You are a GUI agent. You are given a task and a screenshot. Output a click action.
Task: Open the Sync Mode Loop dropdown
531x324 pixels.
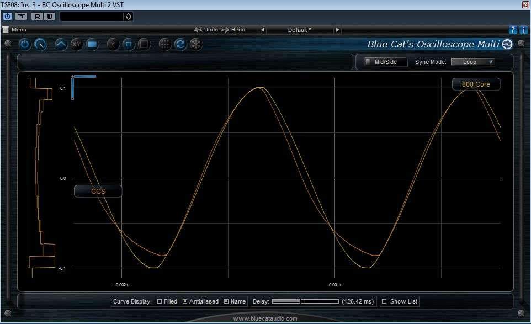(472, 62)
